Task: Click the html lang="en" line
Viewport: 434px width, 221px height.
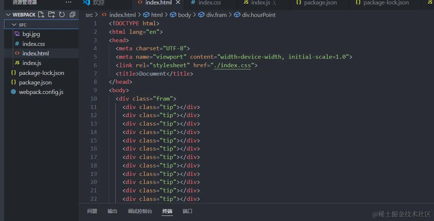Action: [135, 32]
